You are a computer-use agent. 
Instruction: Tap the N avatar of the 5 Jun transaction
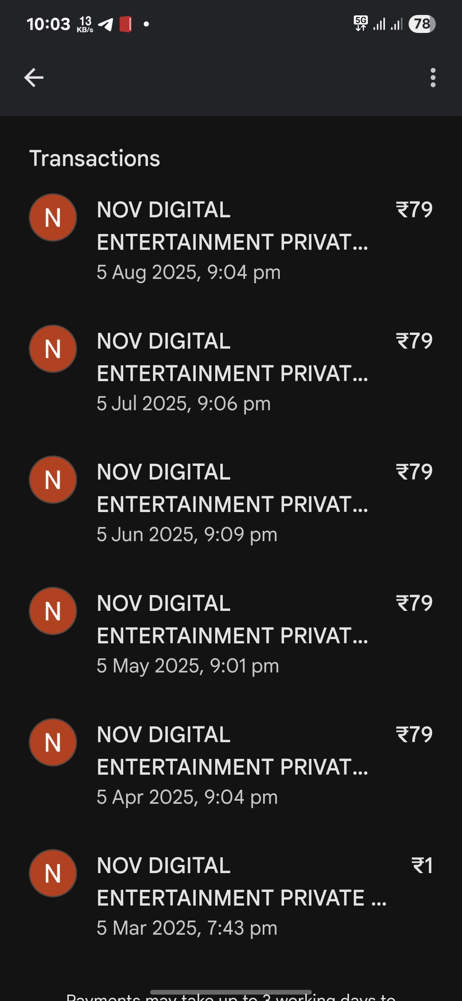click(53, 480)
